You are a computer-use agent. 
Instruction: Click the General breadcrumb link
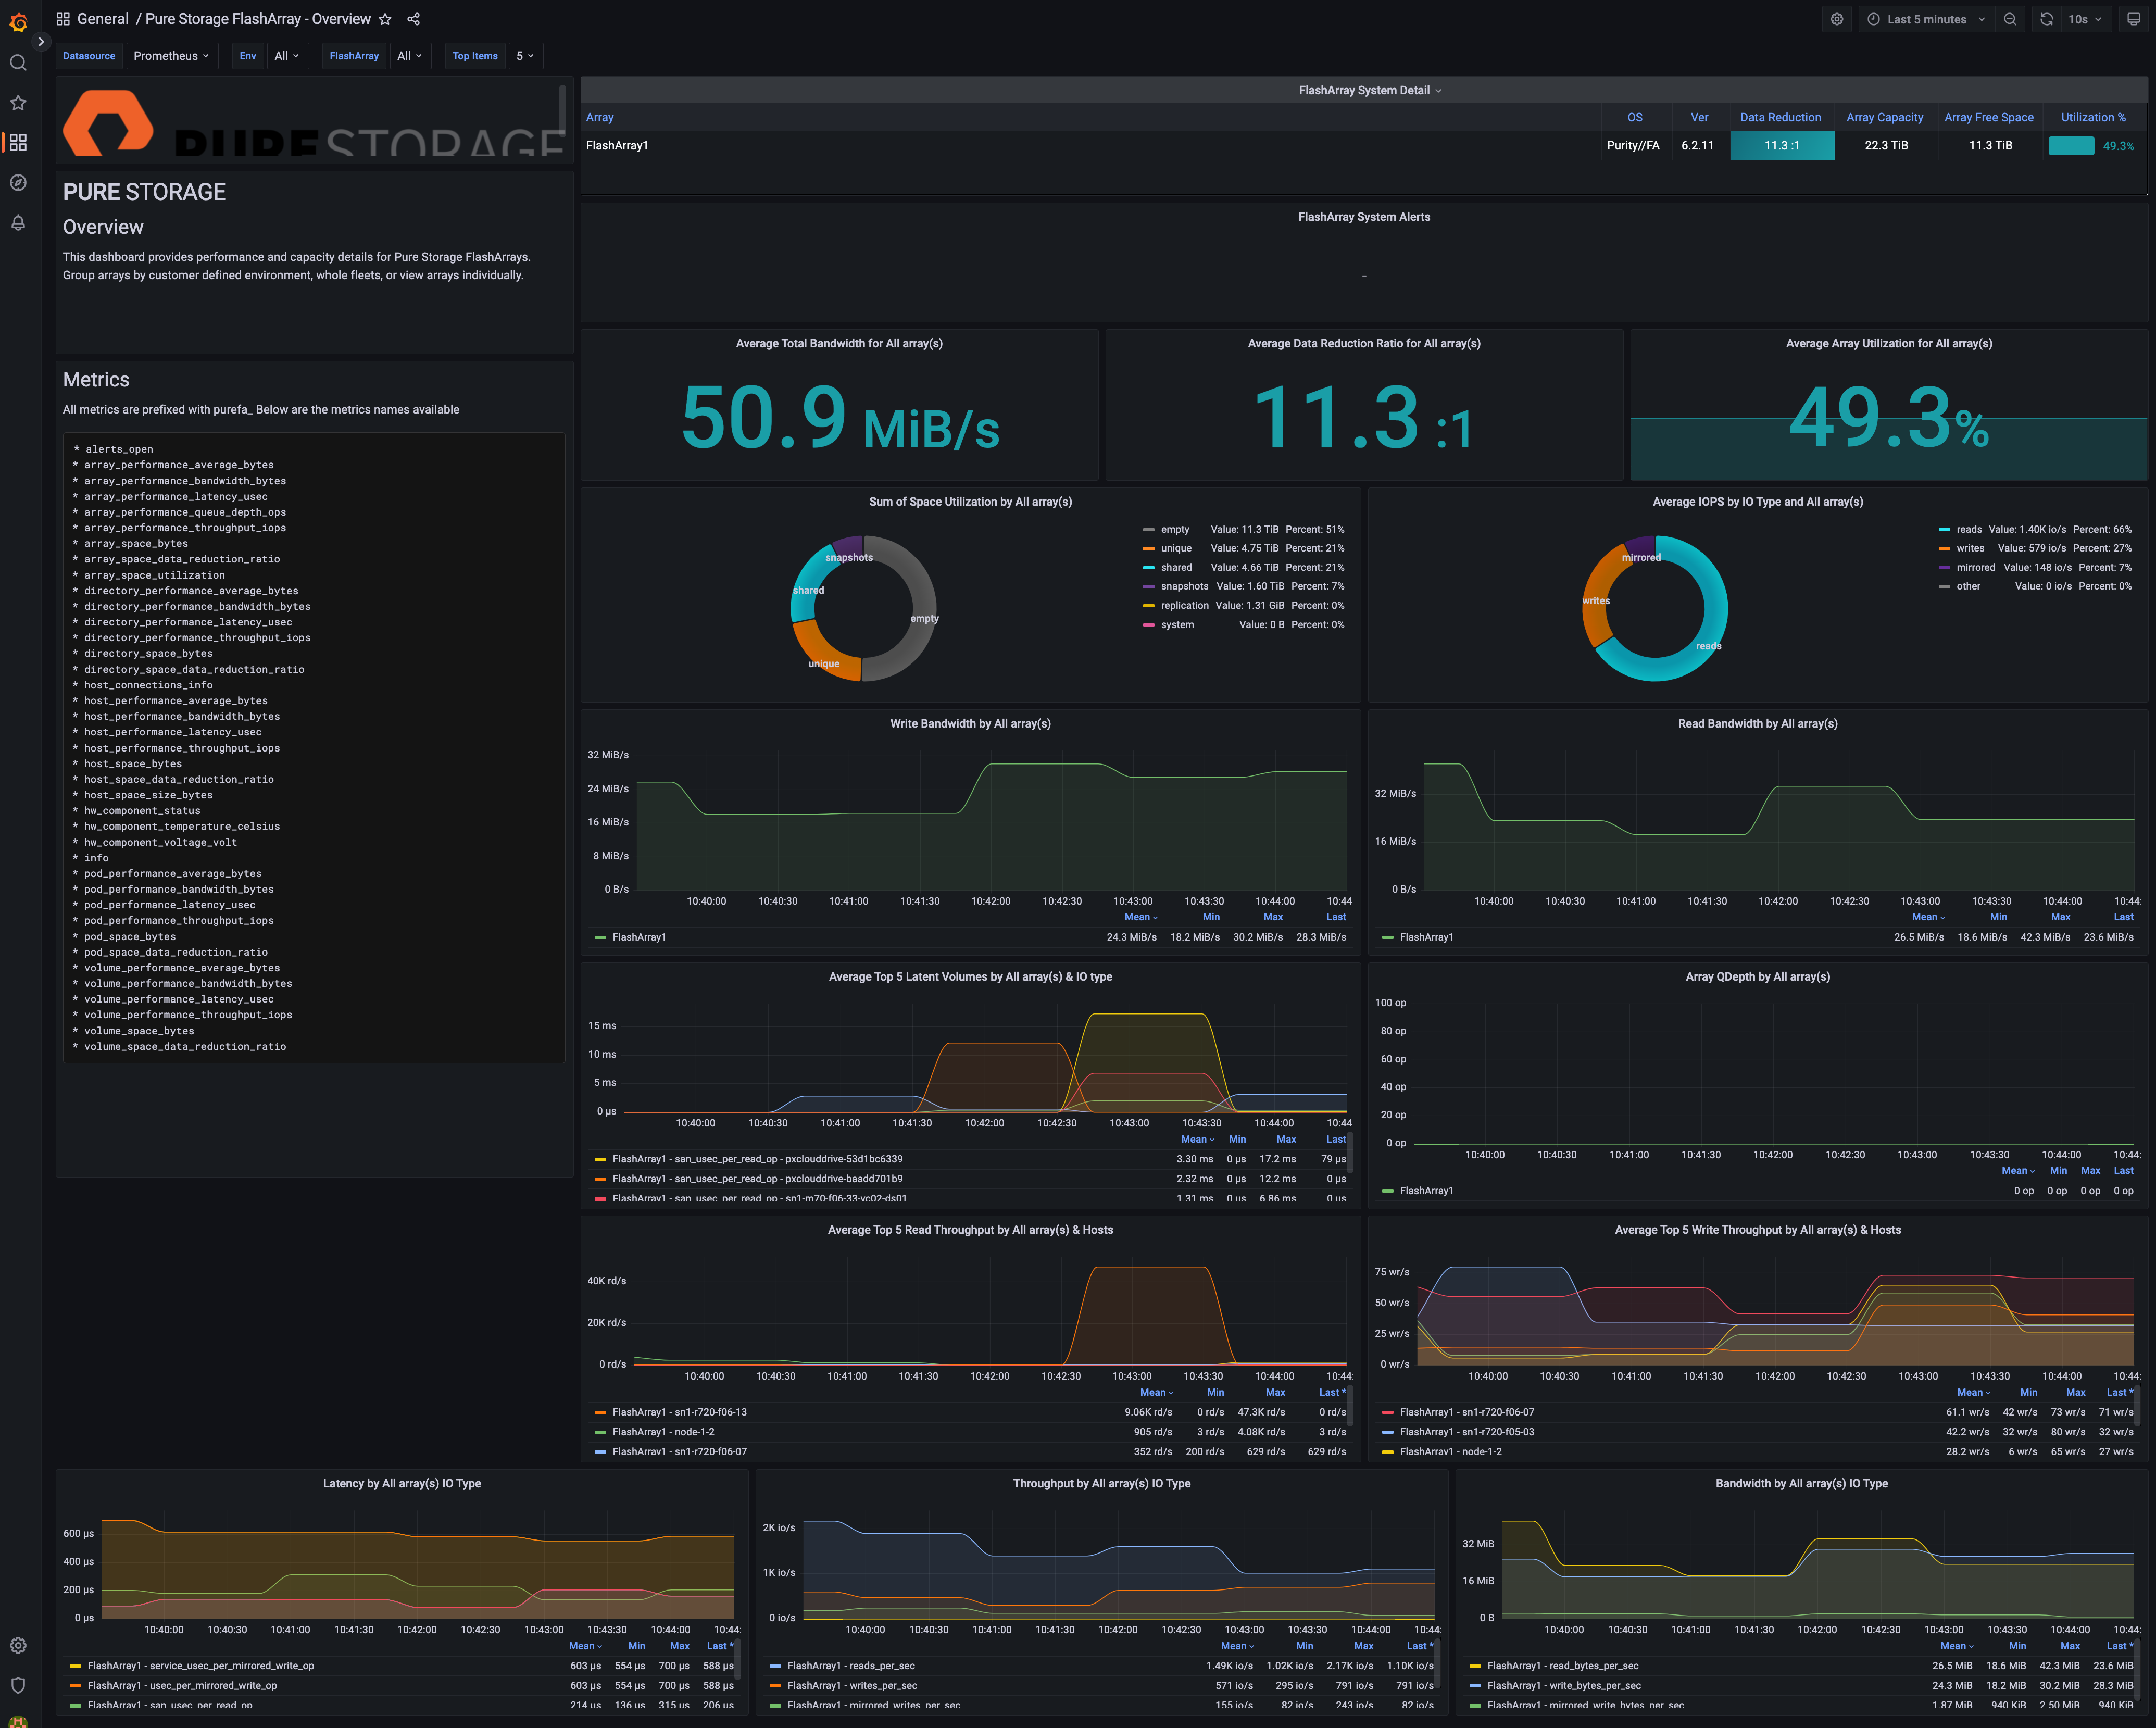[x=103, y=19]
